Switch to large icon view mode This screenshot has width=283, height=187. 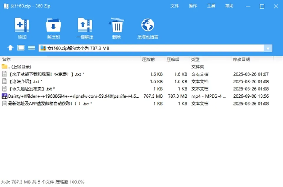pos(21,48)
